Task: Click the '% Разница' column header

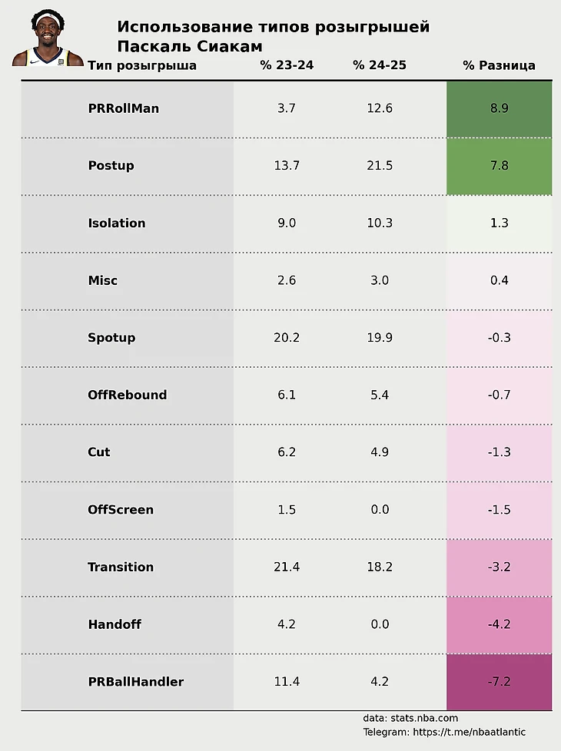Action: [x=499, y=65]
